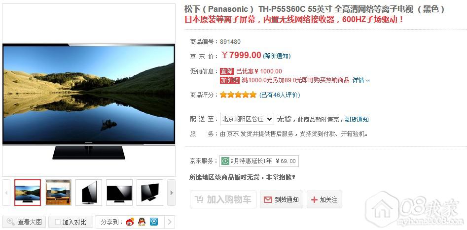Click the shopping cart icon on 加入购物车

click(x=199, y=199)
